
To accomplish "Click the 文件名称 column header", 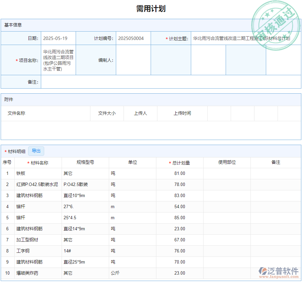I will 15,113.
